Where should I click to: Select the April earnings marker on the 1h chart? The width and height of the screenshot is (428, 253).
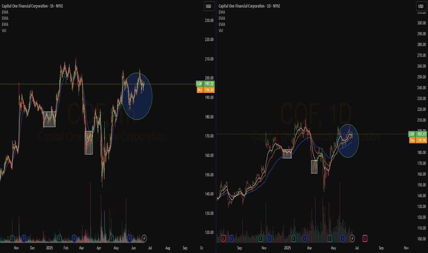pos(112,238)
